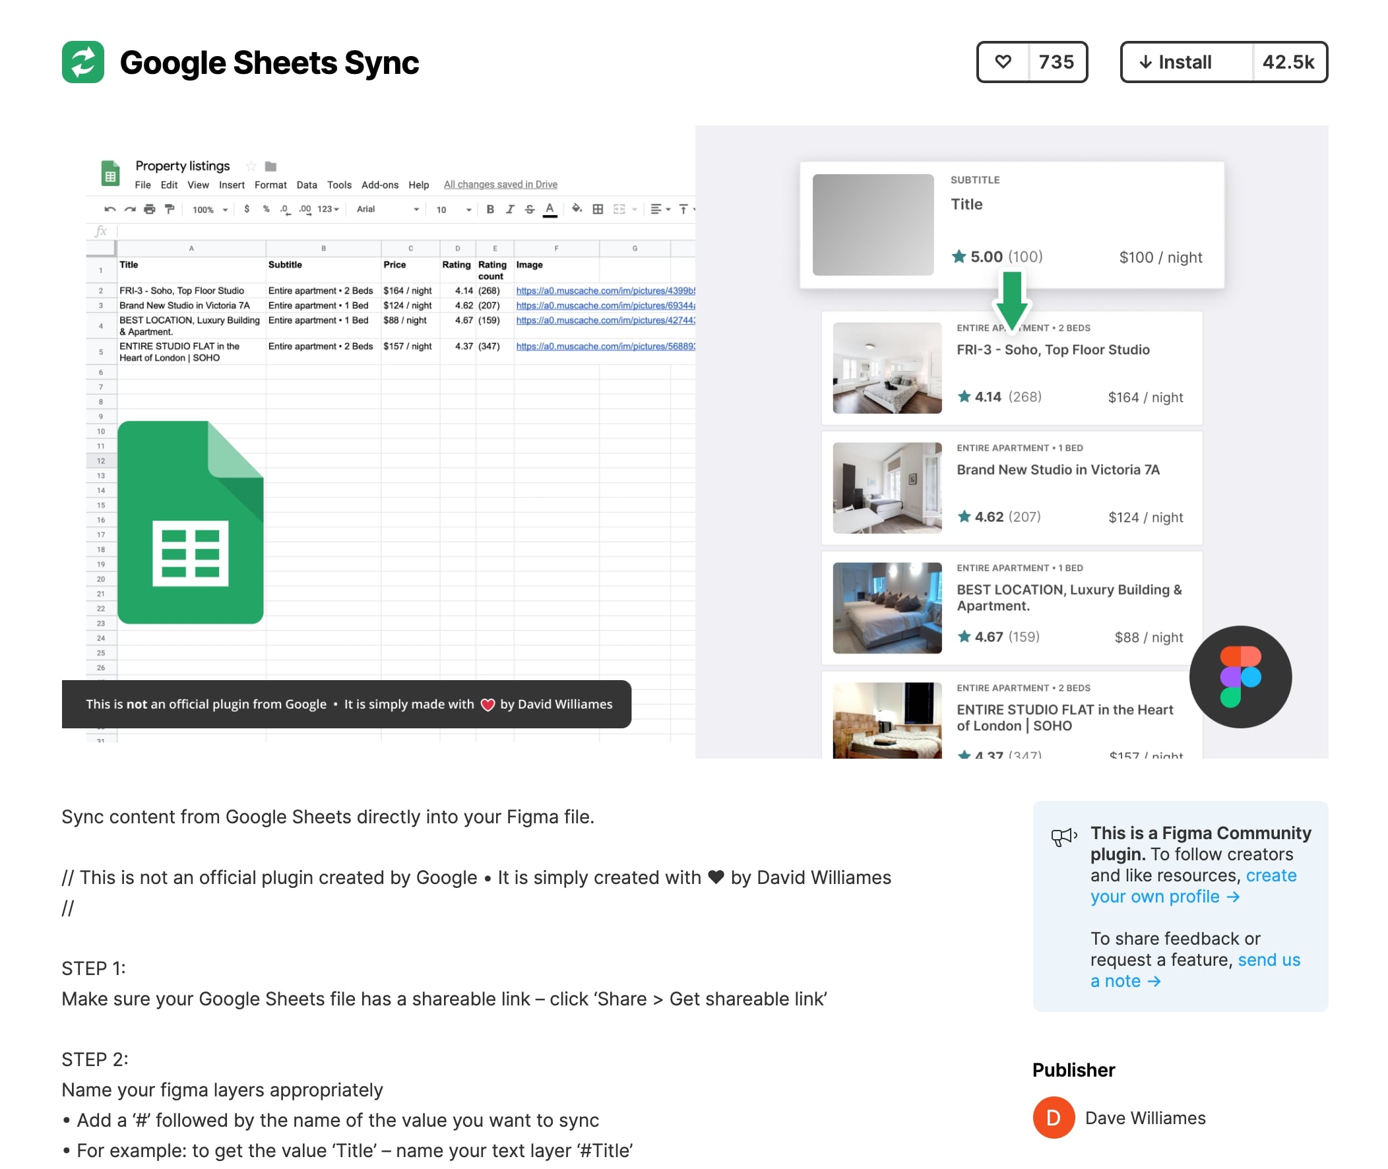Follow the 'create your own profile' link
This screenshot has width=1388, height=1169.
pyautogui.click(x=1193, y=886)
